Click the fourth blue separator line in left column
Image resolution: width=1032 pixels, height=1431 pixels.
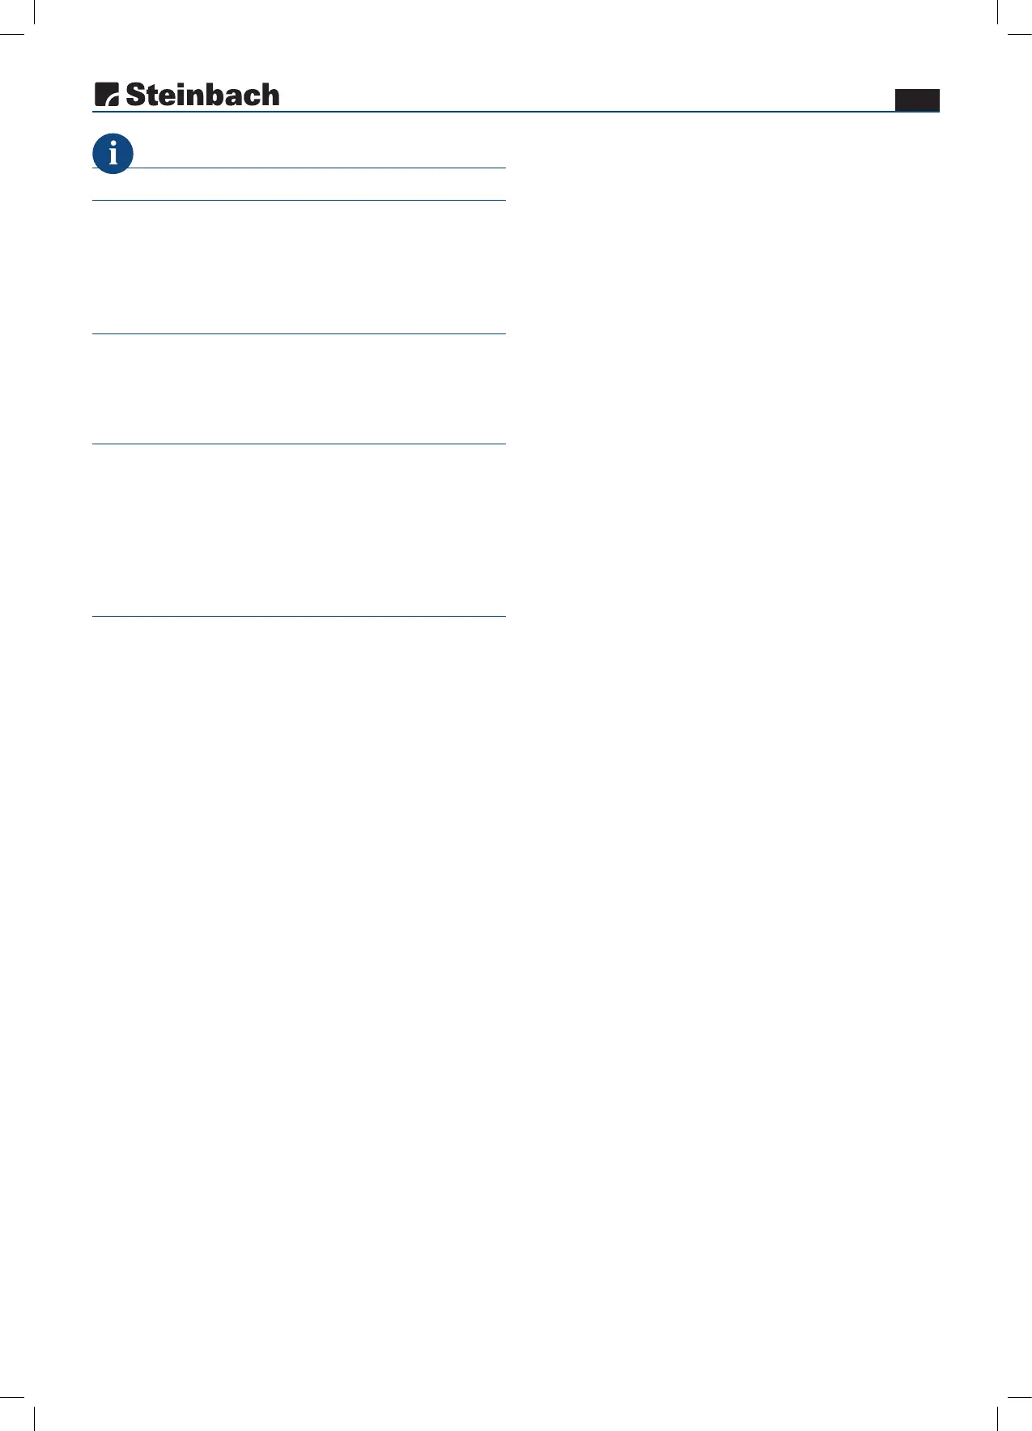pos(299,444)
